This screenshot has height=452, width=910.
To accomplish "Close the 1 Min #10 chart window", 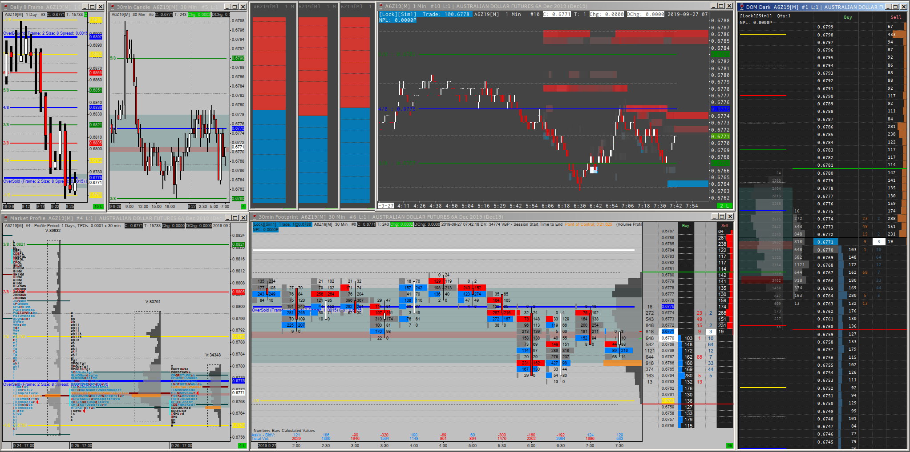I will 729,6.
